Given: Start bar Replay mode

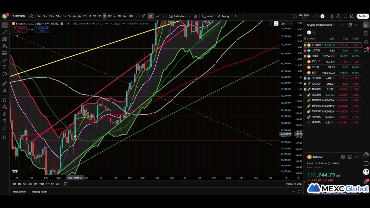Looking at the screenshot, I should pyautogui.click(x=223, y=16).
